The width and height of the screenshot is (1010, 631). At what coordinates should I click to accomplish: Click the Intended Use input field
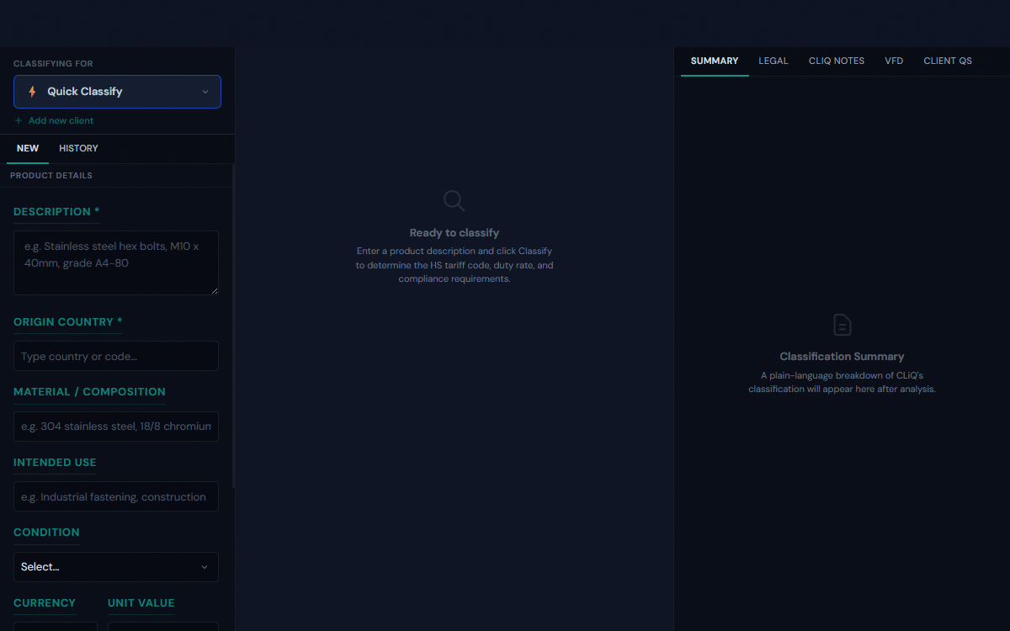pos(116,496)
